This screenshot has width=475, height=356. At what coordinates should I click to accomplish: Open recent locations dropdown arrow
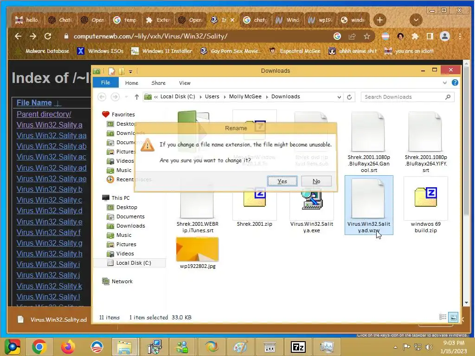coord(126,97)
